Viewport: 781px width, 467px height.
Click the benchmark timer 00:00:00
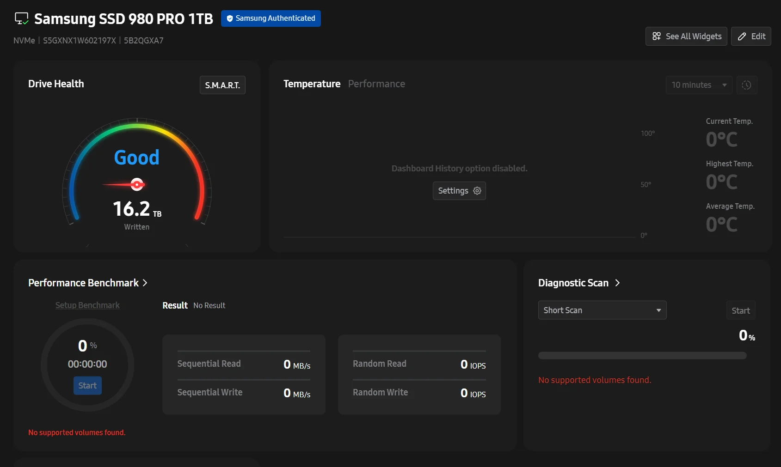coord(87,364)
